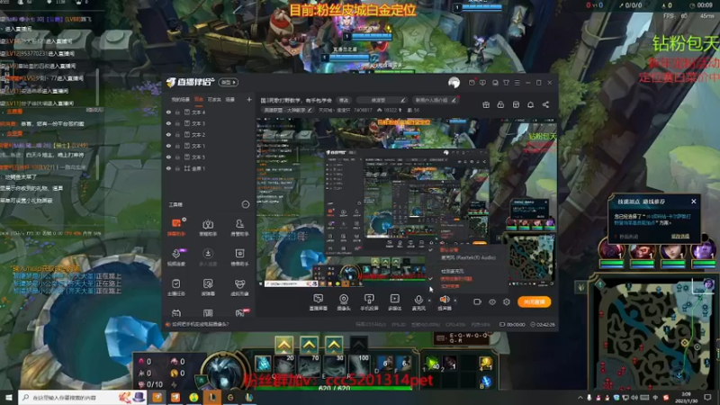Click the champion portrait in the game HUD
This screenshot has height=405, width=720.
223,372
